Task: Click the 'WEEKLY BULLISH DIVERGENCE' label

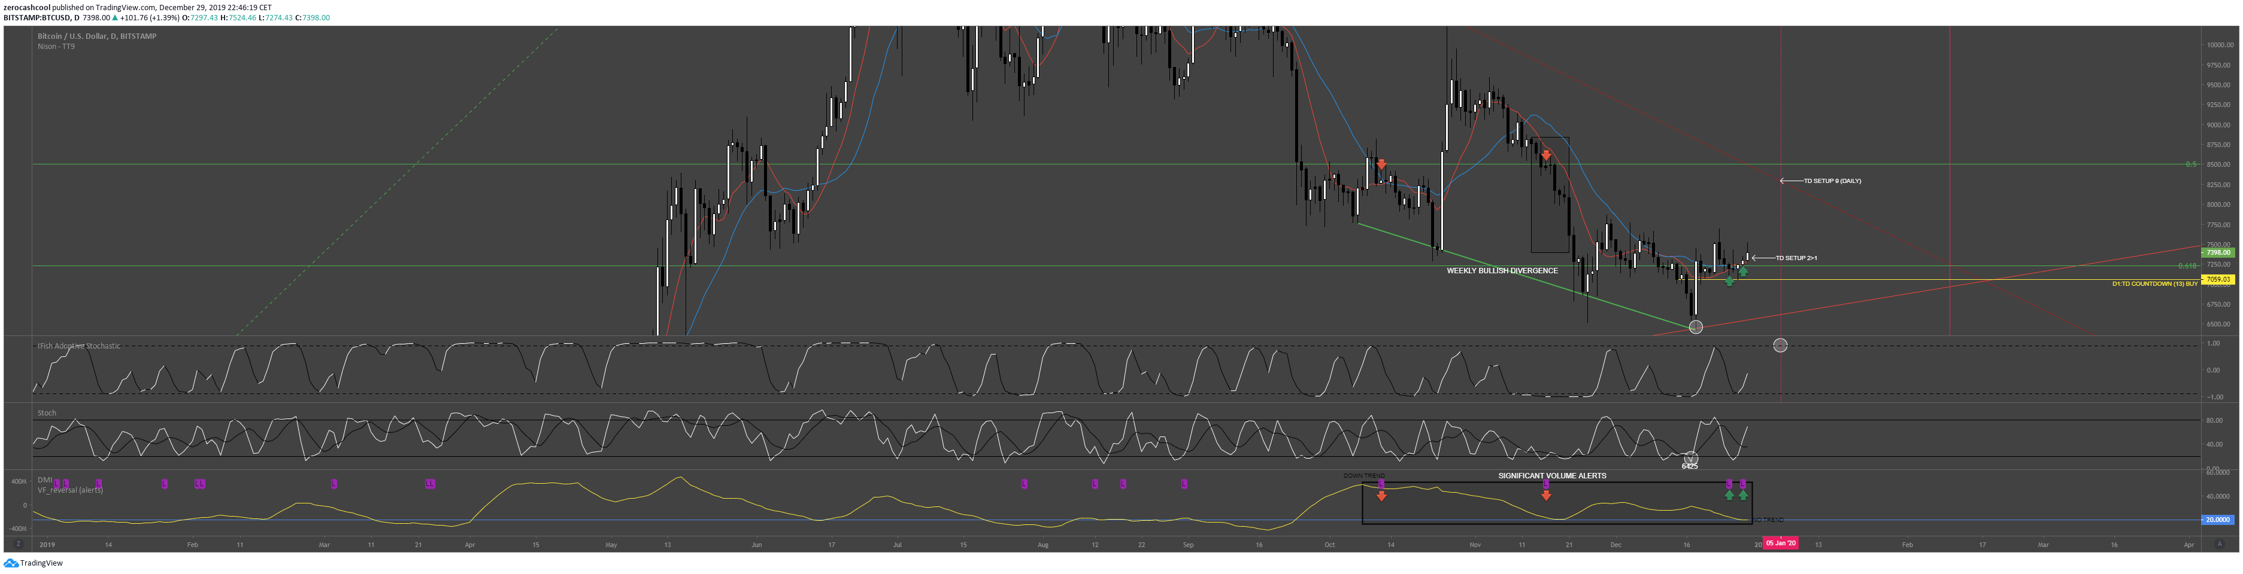Action: point(1502,270)
